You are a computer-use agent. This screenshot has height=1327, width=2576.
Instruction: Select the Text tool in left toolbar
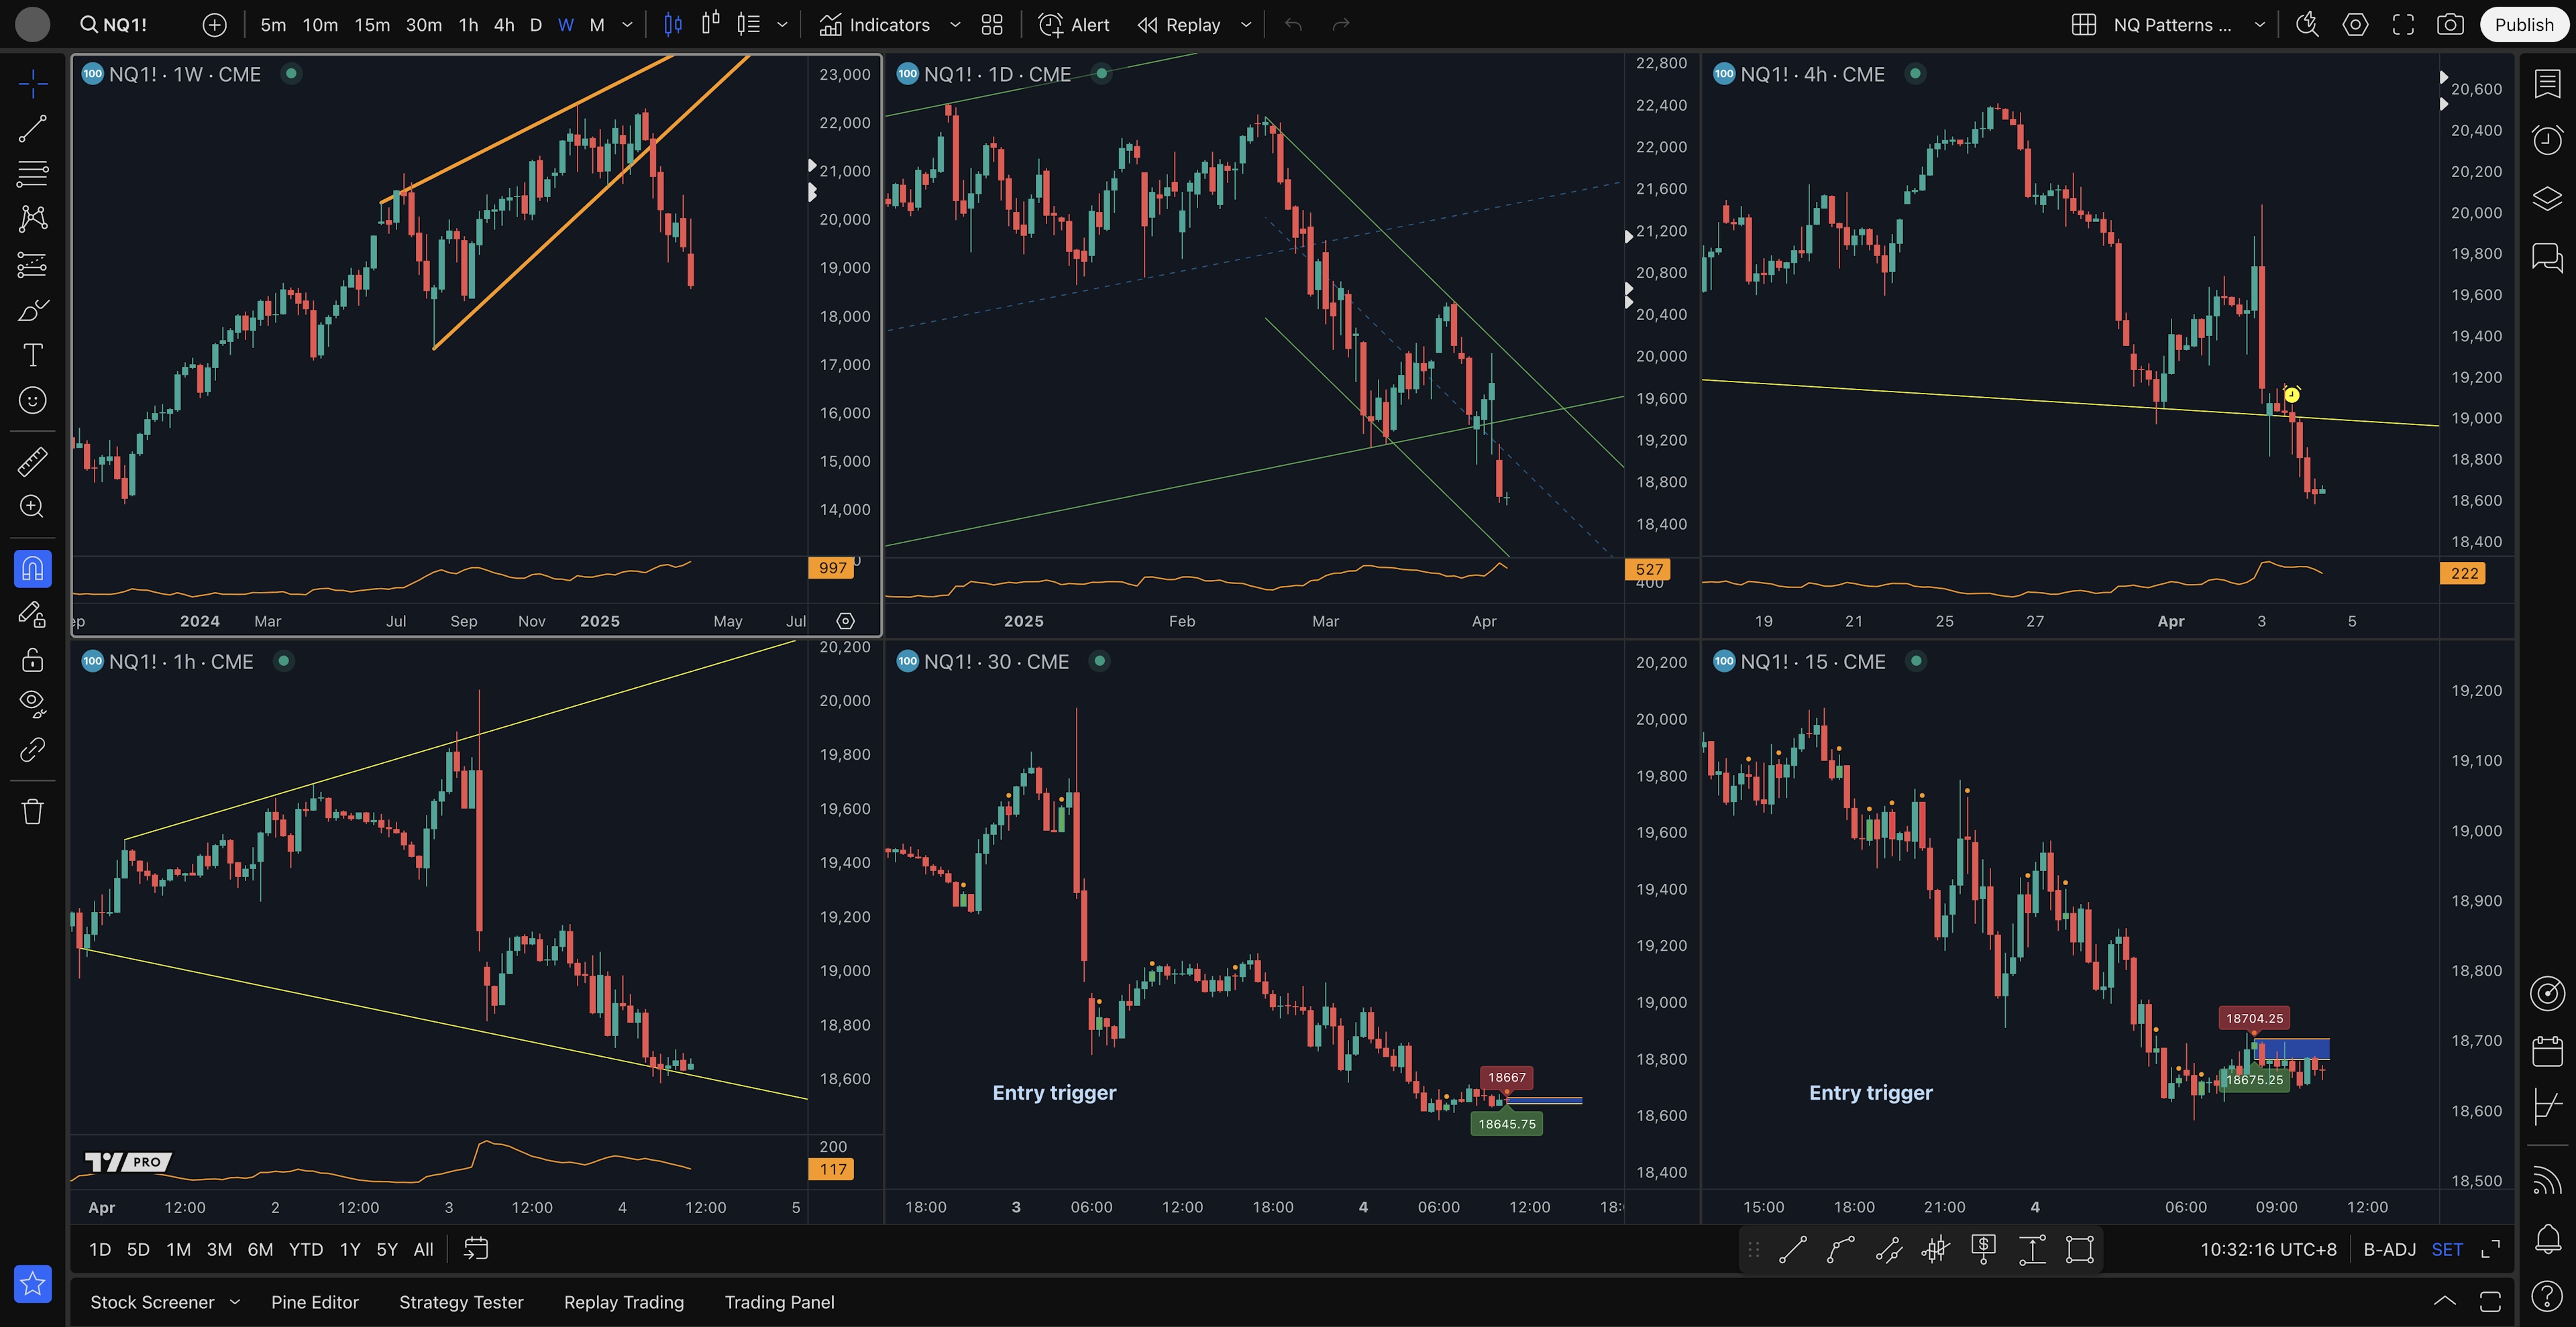pyautogui.click(x=32, y=355)
